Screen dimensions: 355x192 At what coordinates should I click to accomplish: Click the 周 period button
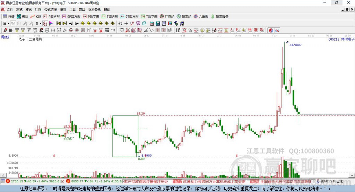coord(5,24)
